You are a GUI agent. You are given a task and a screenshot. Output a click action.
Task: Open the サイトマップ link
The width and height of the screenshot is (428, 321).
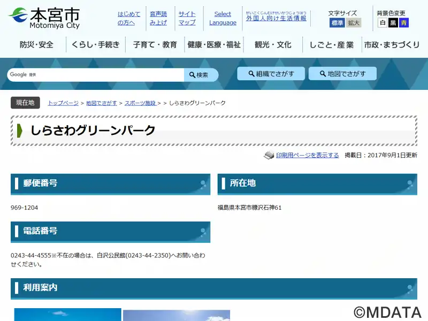click(x=187, y=18)
